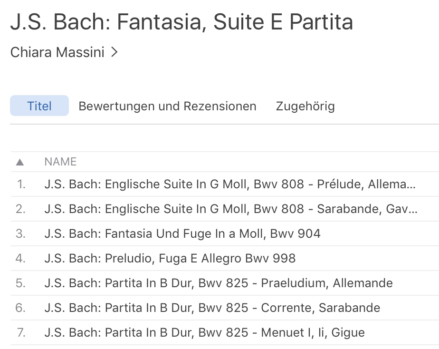Select Partita BWV 825 Menuet I, II, Gigue
The height and width of the screenshot is (349, 439).
(x=204, y=332)
